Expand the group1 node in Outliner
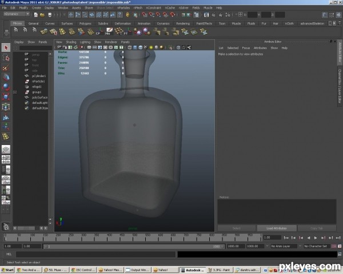 coord(15,92)
